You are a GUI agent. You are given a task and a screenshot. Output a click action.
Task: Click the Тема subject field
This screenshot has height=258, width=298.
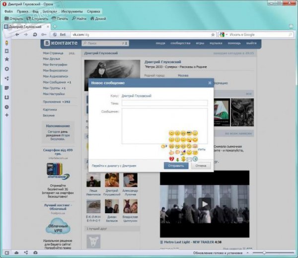pos(164,103)
